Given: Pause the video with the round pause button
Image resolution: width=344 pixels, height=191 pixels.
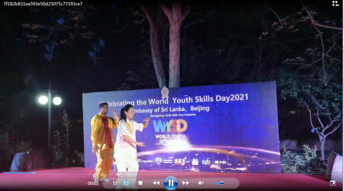Looking at the screenshot, I should pos(171,183).
